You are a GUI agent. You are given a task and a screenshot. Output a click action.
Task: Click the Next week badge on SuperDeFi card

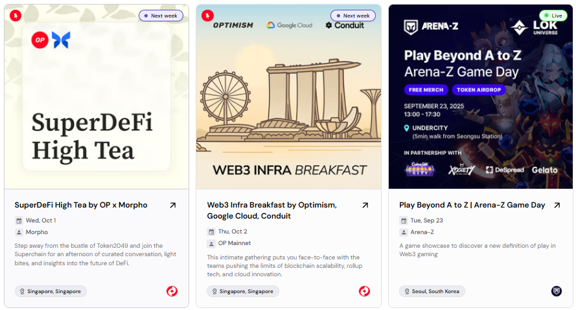(161, 16)
